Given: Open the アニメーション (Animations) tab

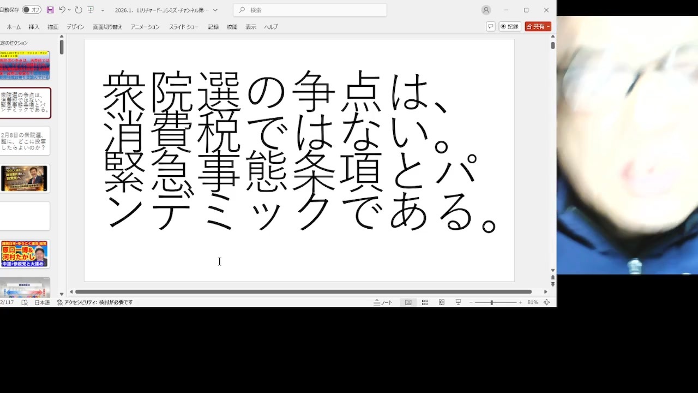Looking at the screenshot, I should pyautogui.click(x=145, y=27).
